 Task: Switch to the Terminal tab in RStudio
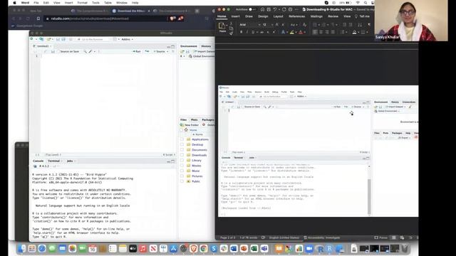53,161
